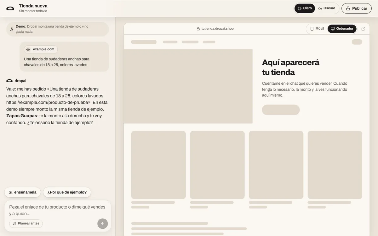Select the Ordenador preview mode
Image resolution: width=378 pixels, height=236 pixels.
click(342, 29)
